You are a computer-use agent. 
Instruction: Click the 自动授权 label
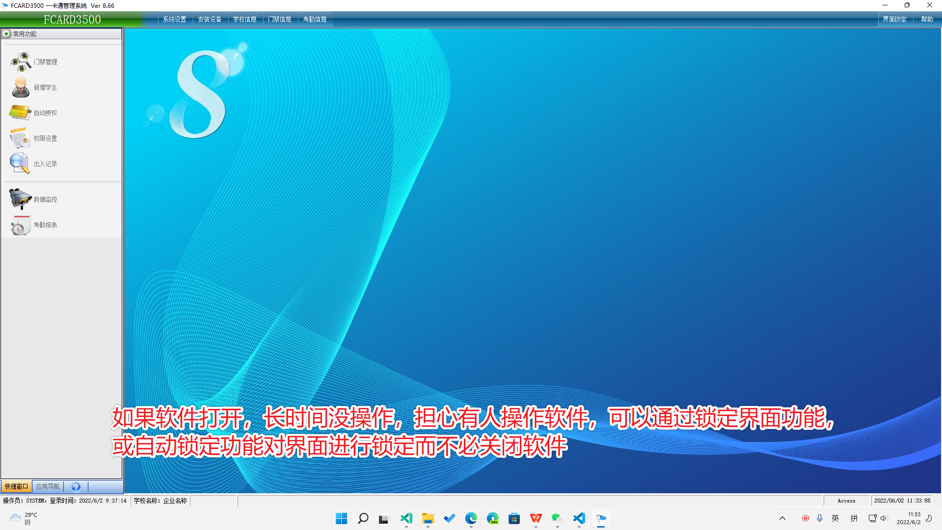[x=45, y=113]
